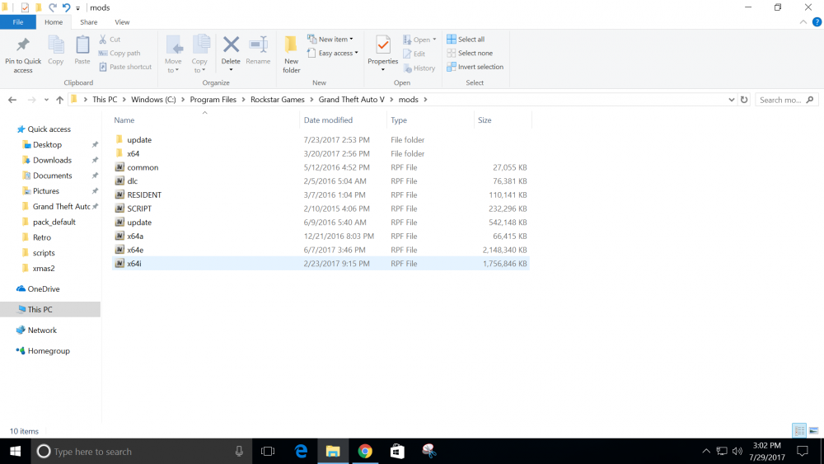824x464 pixels.
Task: Open pack_default folder in sidebar
Action: (x=54, y=223)
